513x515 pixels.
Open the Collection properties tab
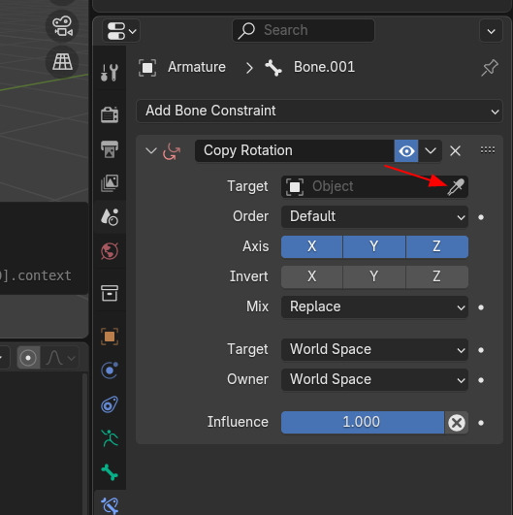pyautogui.click(x=110, y=293)
